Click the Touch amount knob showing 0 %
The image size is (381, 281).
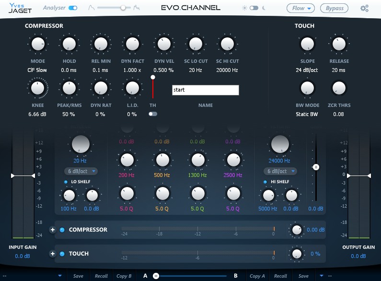click(x=297, y=254)
